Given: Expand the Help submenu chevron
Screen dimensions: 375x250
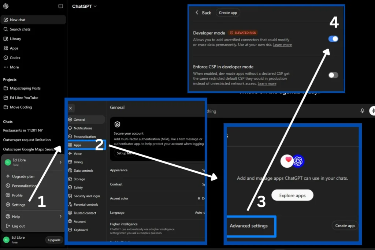Looking at the screenshot, I should pos(60,216).
